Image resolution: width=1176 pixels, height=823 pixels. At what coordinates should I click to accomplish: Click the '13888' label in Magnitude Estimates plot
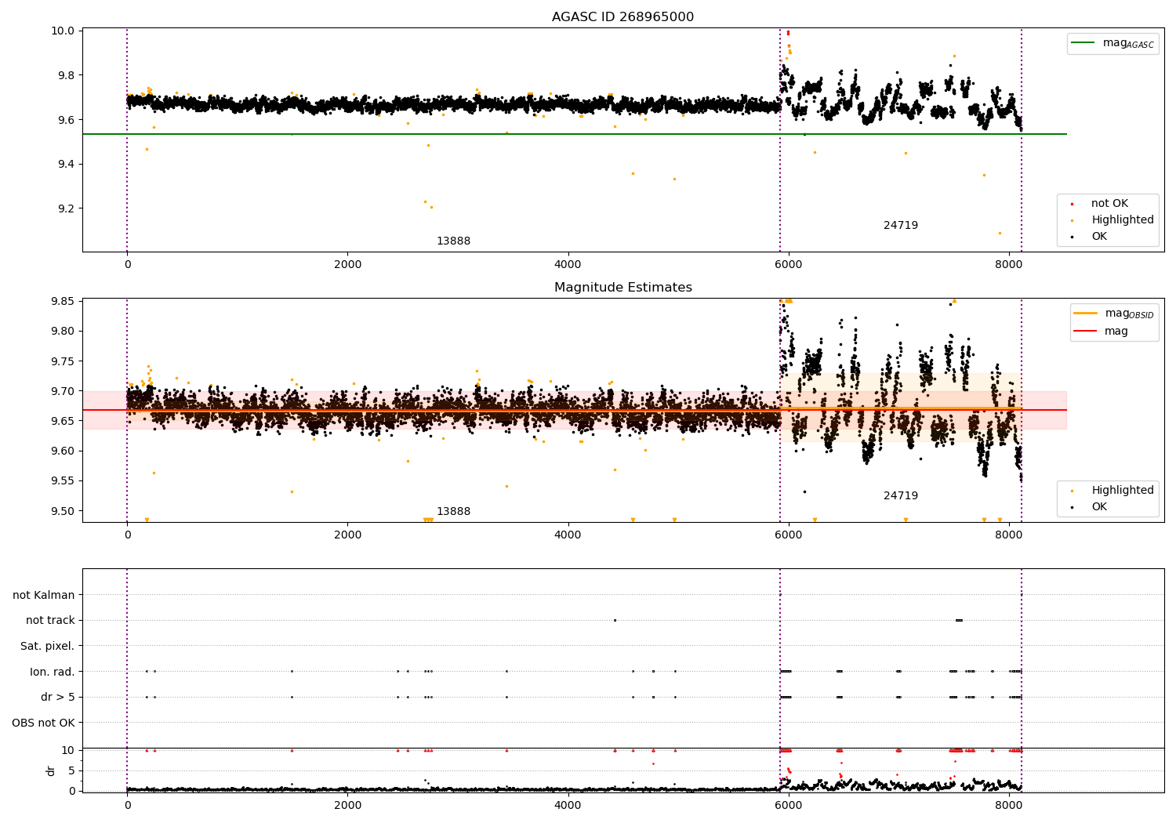tap(453, 512)
